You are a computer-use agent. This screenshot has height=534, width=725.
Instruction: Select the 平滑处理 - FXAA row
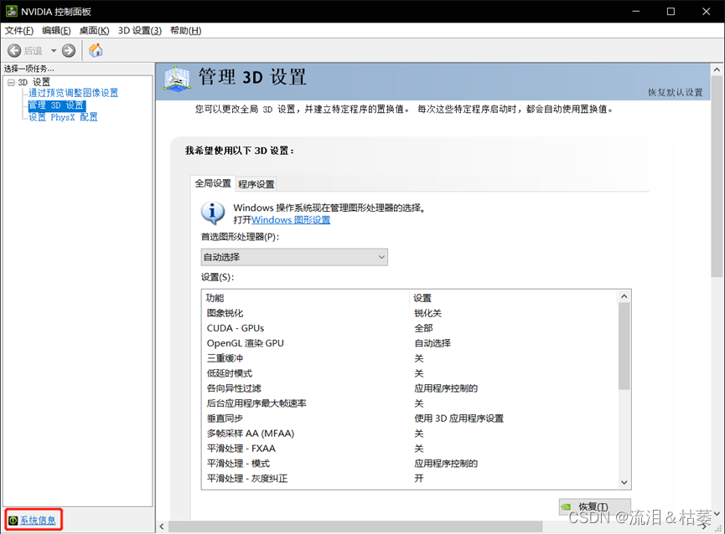pyautogui.click(x=410, y=448)
